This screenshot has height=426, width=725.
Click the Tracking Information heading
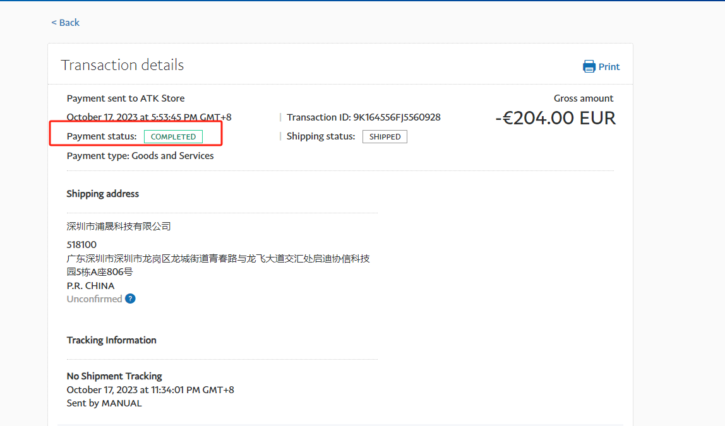coord(111,340)
